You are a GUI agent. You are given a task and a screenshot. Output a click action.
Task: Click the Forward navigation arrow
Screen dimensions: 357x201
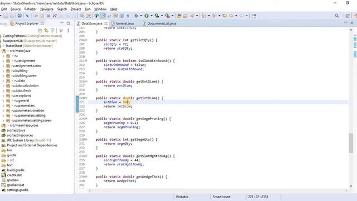242,16
